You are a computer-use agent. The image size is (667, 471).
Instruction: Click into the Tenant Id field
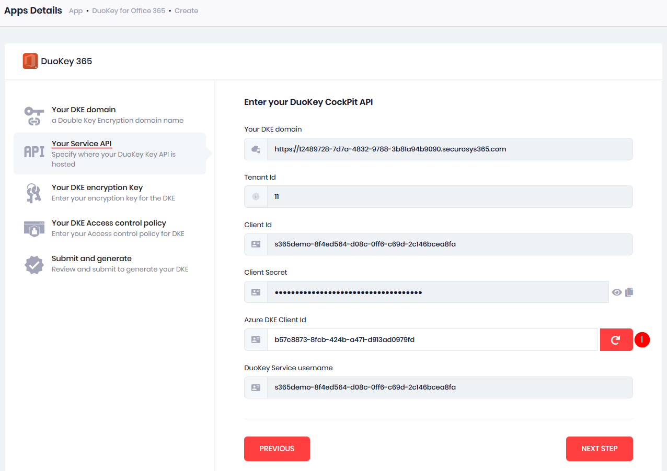click(x=450, y=197)
